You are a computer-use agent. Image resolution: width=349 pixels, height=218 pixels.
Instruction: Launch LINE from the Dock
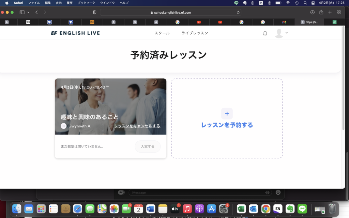(302, 209)
